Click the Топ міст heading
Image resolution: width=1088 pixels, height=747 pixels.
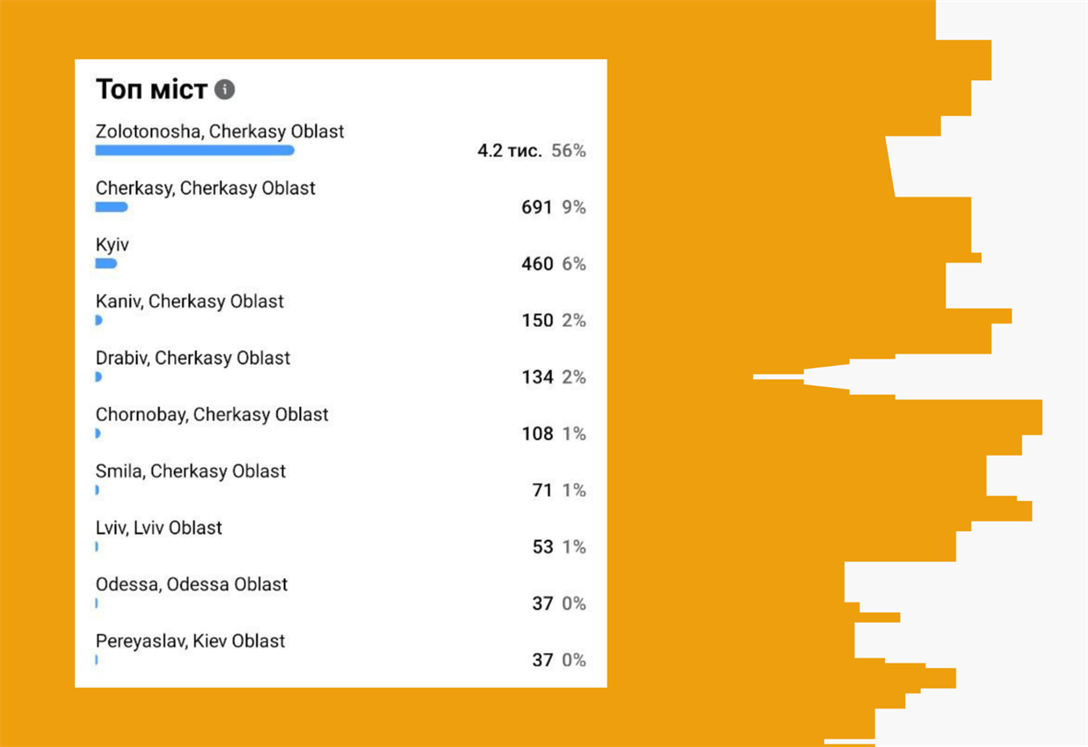click(x=151, y=90)
